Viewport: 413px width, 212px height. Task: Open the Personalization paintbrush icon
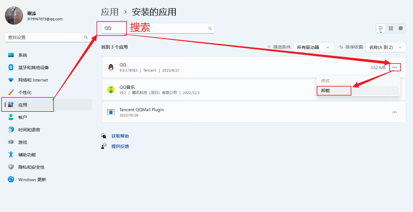11,92
